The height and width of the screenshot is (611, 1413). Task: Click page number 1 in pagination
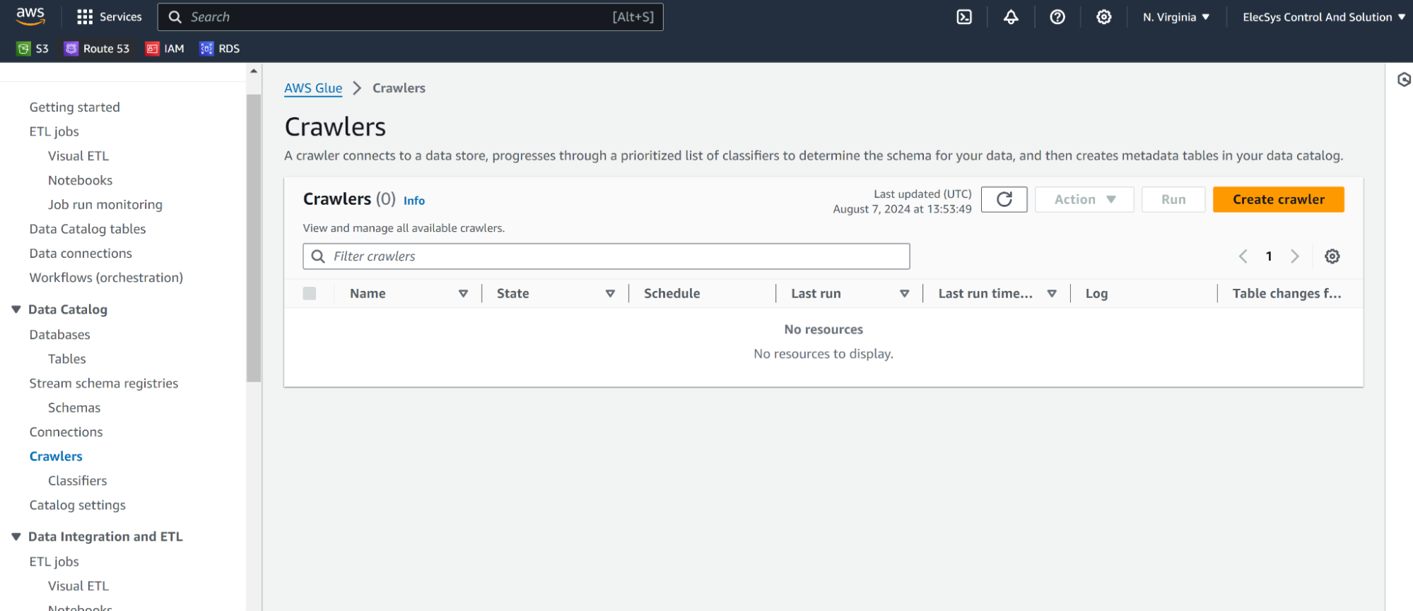tap(1269, 256)
